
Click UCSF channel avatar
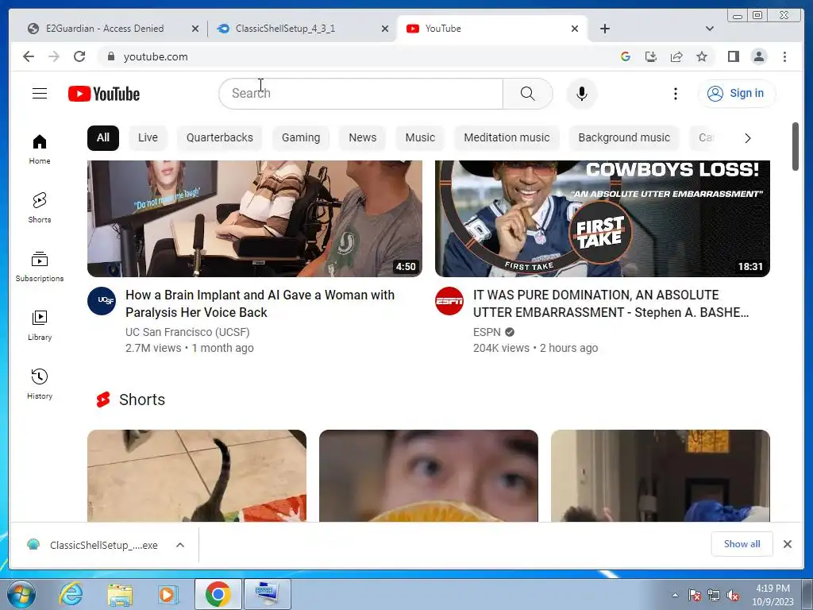pos(102,301)
